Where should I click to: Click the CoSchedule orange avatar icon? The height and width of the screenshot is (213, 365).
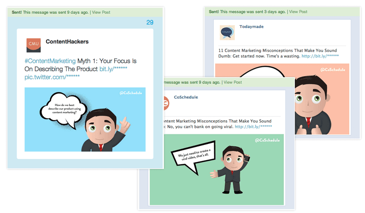[166, 103]
